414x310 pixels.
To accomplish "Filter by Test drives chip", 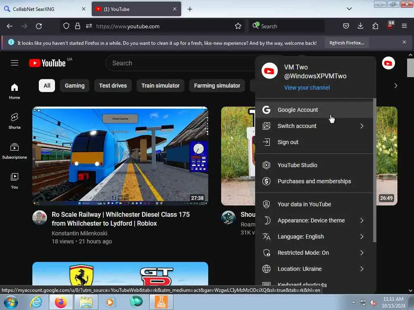I will coord(113,86).
